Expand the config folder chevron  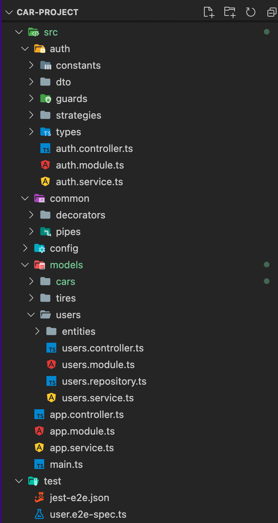(x=25, y=248)
